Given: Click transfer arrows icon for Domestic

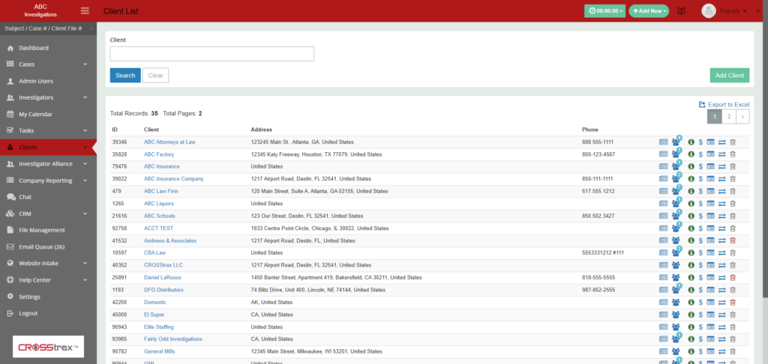Looking at the screenshot, I should 722,303.
